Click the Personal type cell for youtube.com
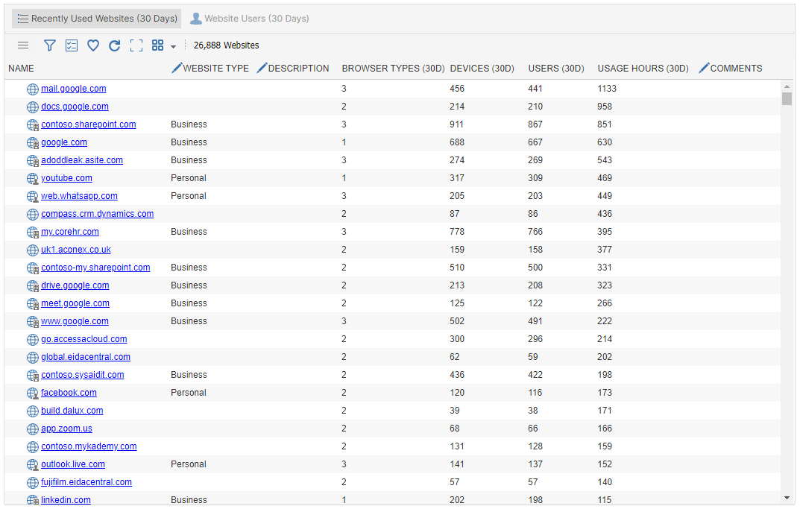Image resolution: width=800 pixels, height=509 pixels. 189,178
